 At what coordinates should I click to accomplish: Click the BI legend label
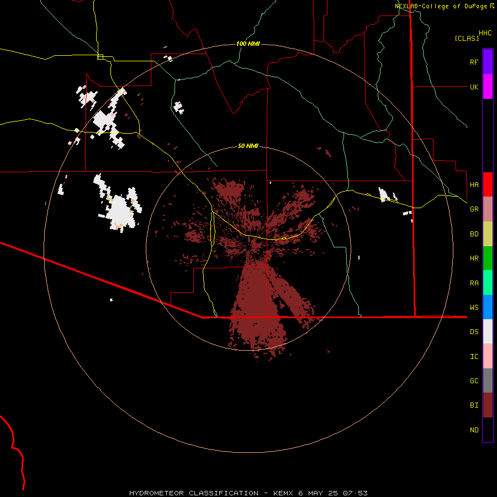point(474,405)
